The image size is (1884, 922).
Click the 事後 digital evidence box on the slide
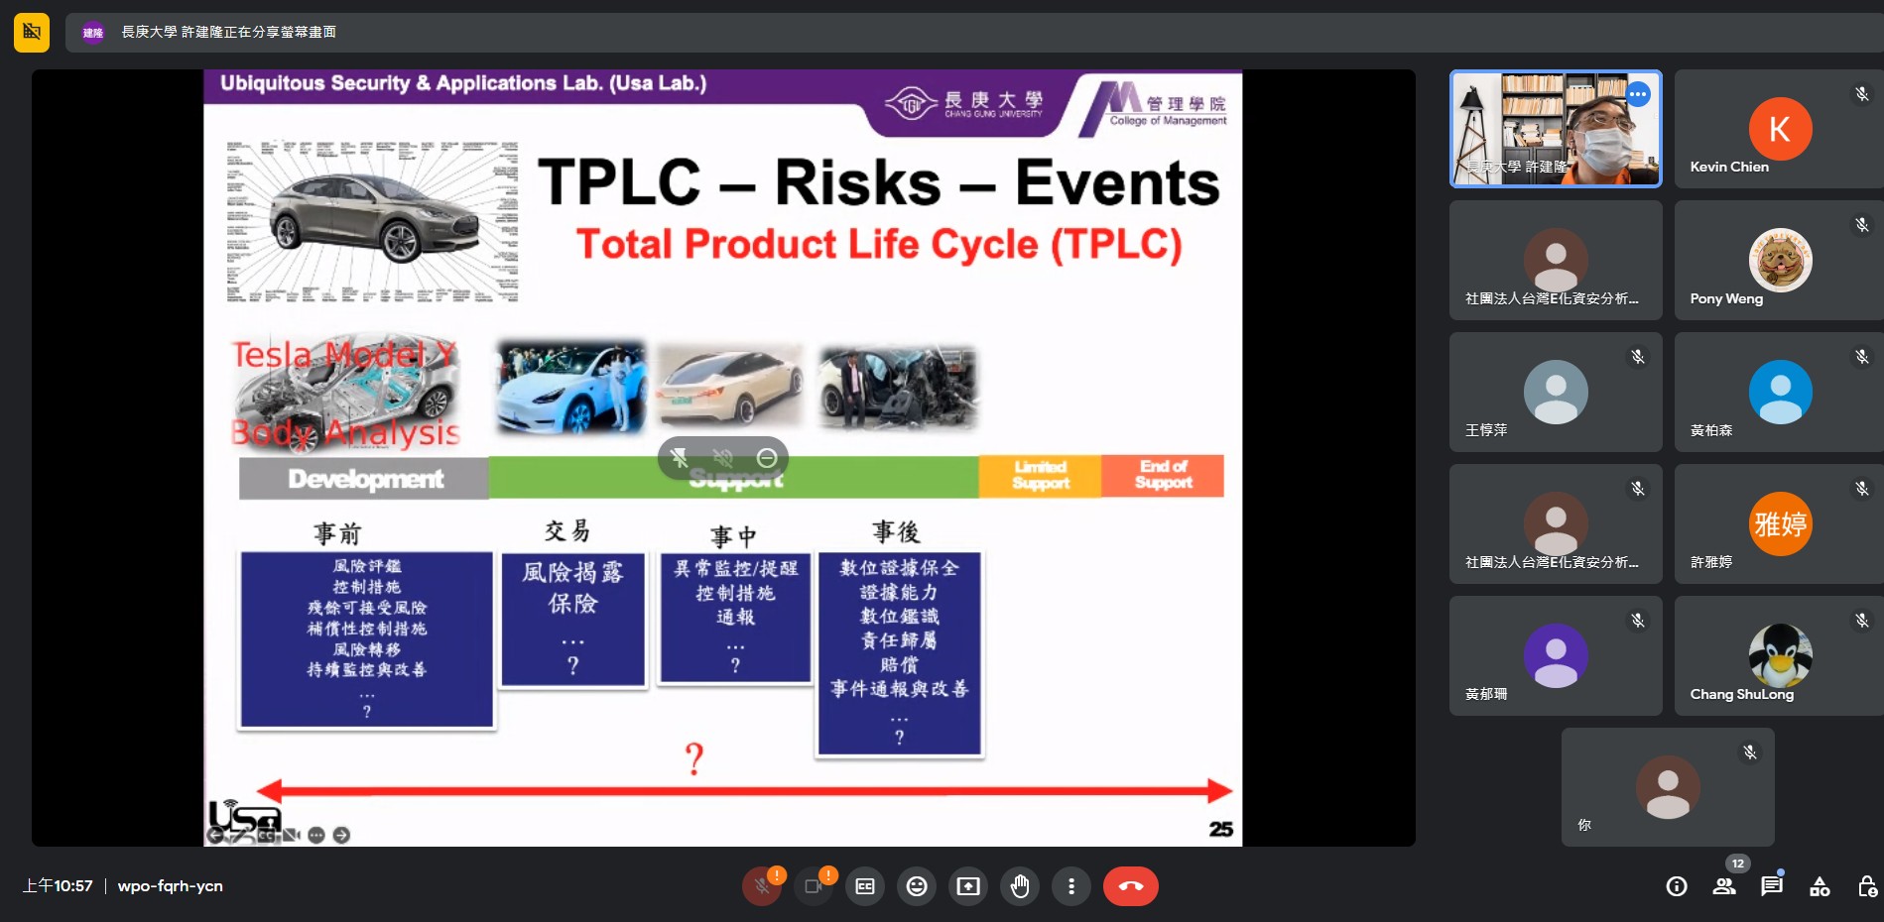(x=899, y=654)
